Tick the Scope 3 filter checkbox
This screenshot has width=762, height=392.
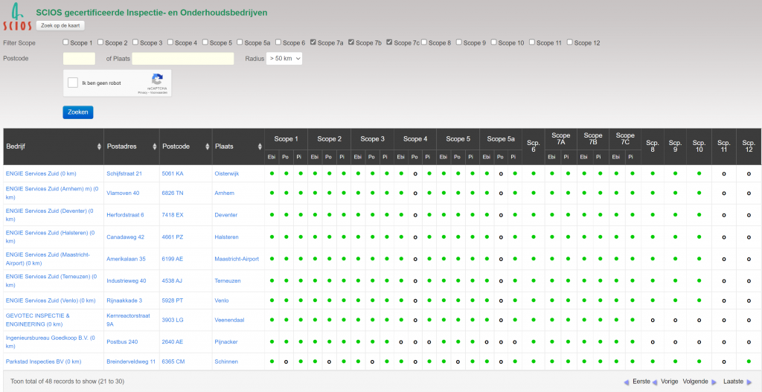(x=135, y=42)
